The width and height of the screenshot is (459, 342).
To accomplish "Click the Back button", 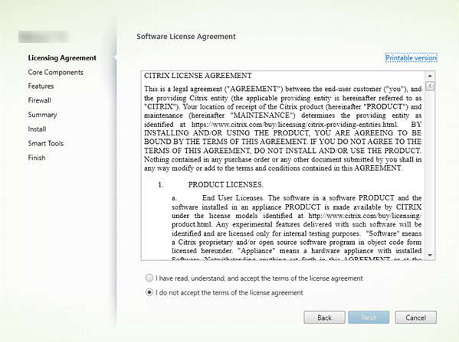I will pos(324,318).
